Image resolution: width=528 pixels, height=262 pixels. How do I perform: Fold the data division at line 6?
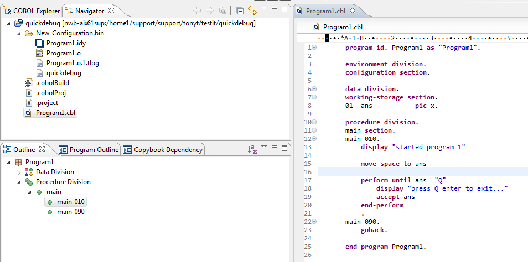(314, 89)
